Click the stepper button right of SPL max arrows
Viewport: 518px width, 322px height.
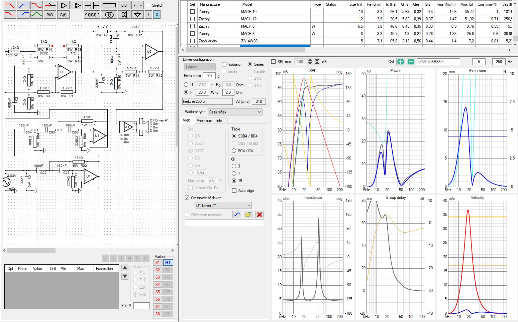point(317,62)
